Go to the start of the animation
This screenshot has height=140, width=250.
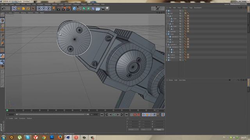point(102,115)
